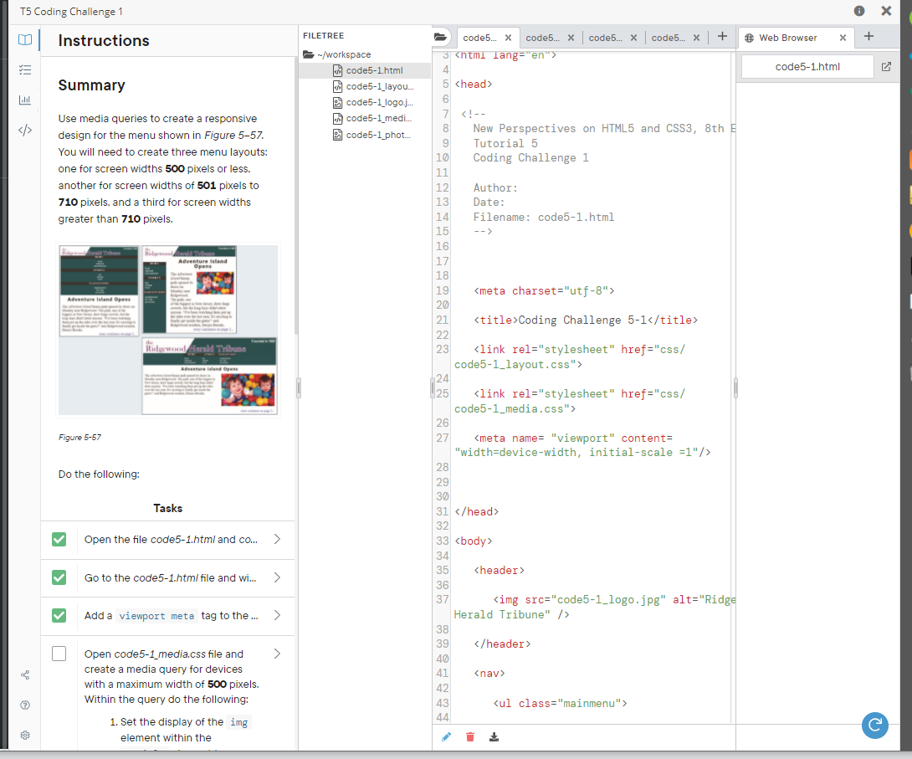Uncheck the completed 'Open the file code5-1.html' task
This screenshot has width=912, height=759.
coord(59,539)
